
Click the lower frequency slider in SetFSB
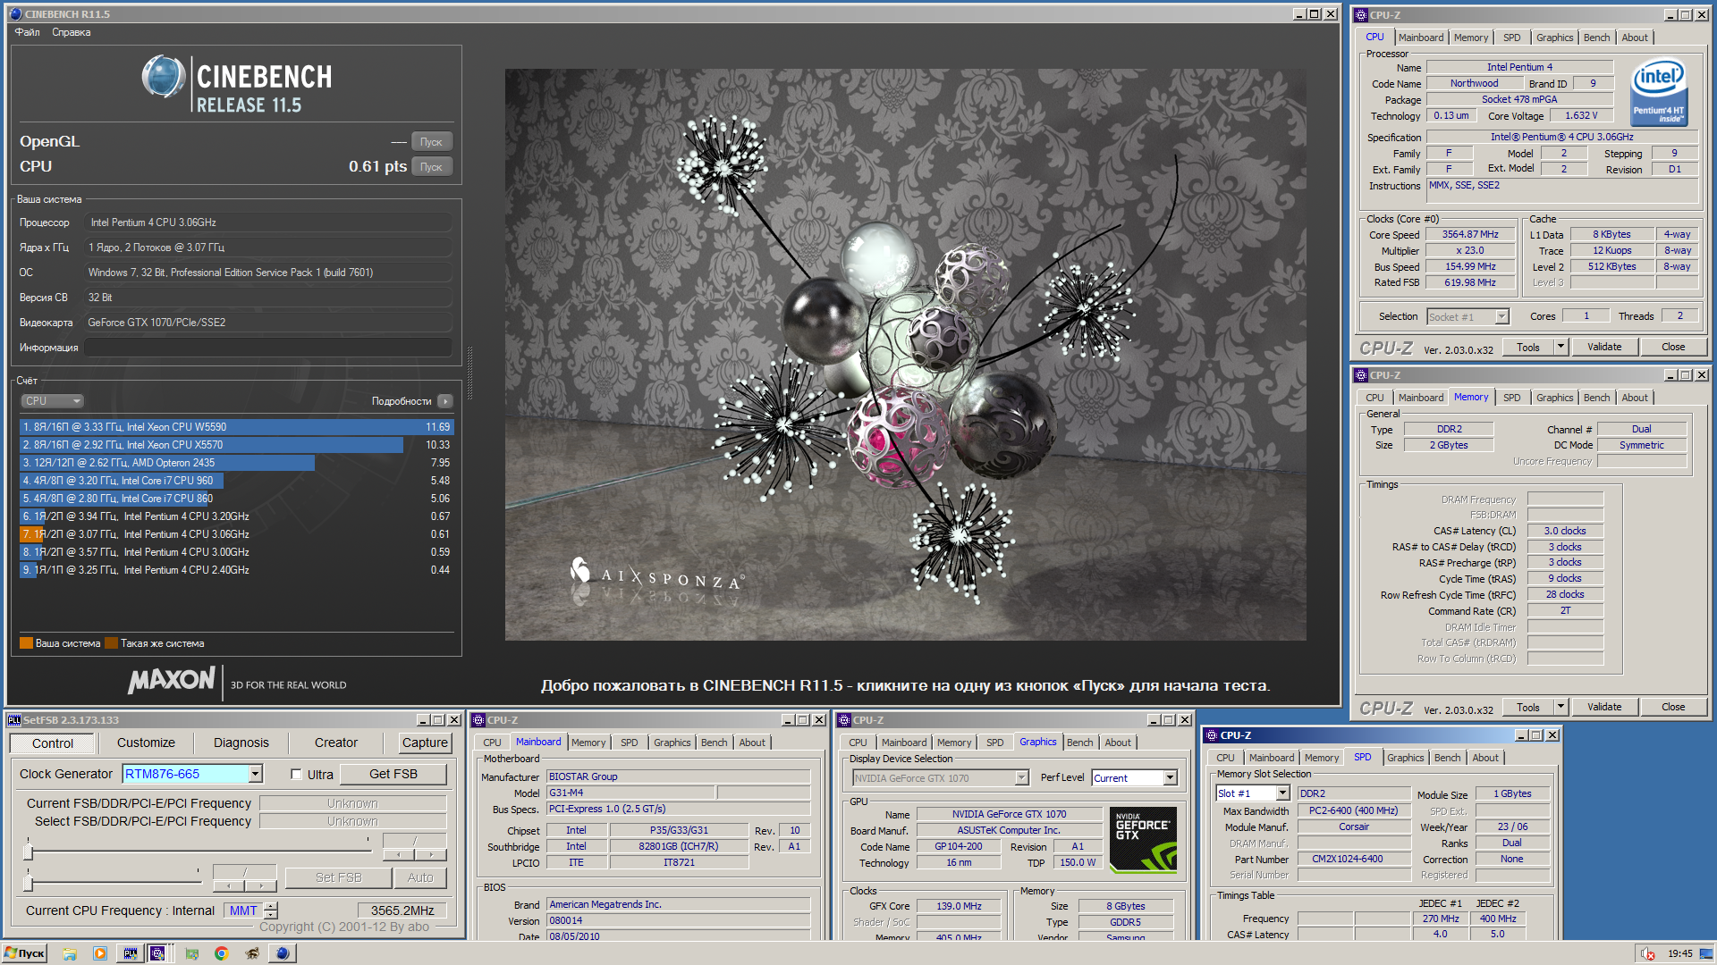(114, 879)
